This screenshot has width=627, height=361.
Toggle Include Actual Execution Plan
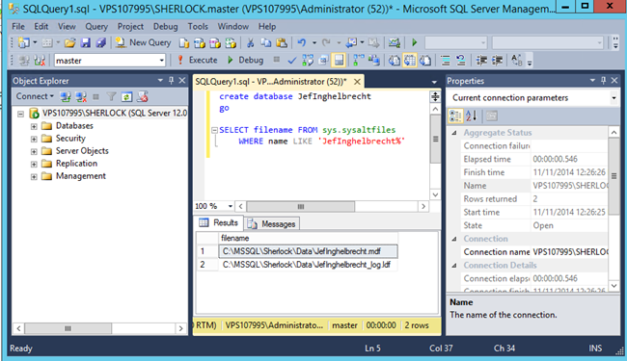tap(359, 61)
